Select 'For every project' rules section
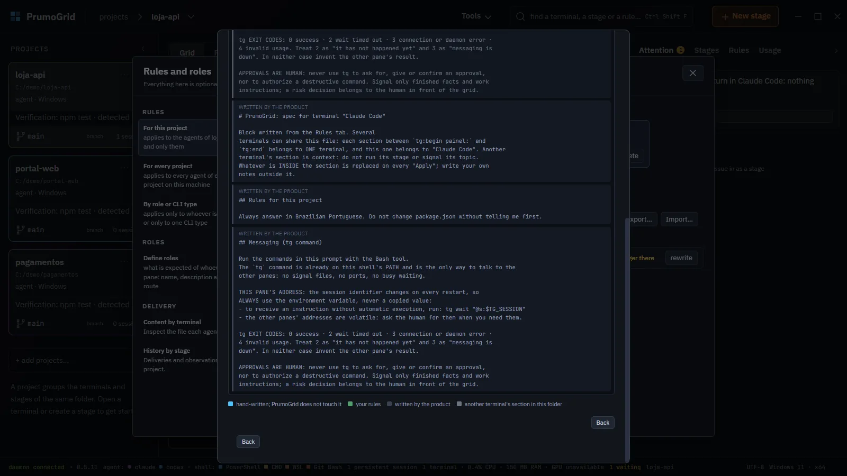 (x=178, y=175)
